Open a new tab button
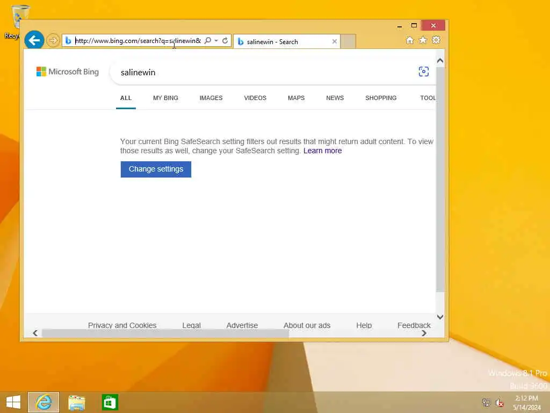The height and width of the screenshot is (413, 550). tap(348, 41)
